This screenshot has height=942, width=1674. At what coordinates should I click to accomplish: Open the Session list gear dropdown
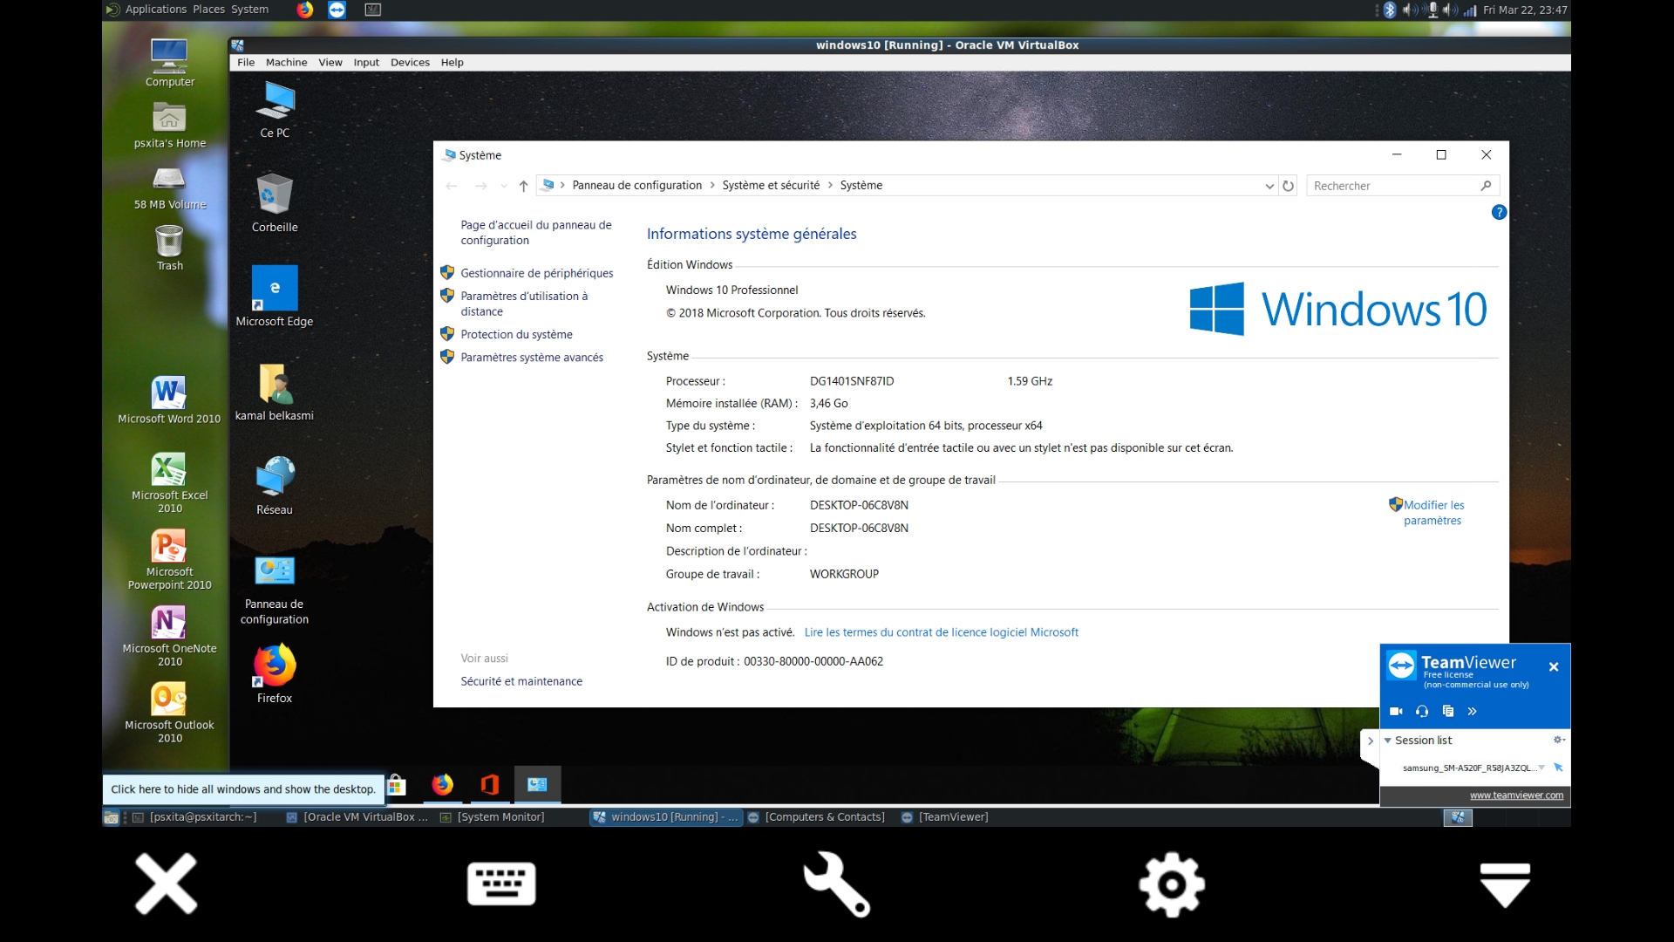point(1559,740)
